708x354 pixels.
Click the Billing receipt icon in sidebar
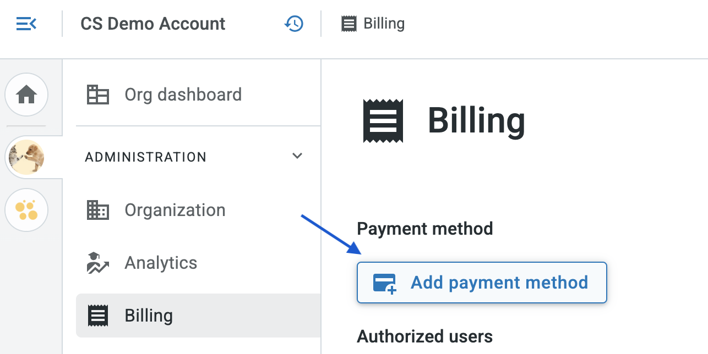98,316
